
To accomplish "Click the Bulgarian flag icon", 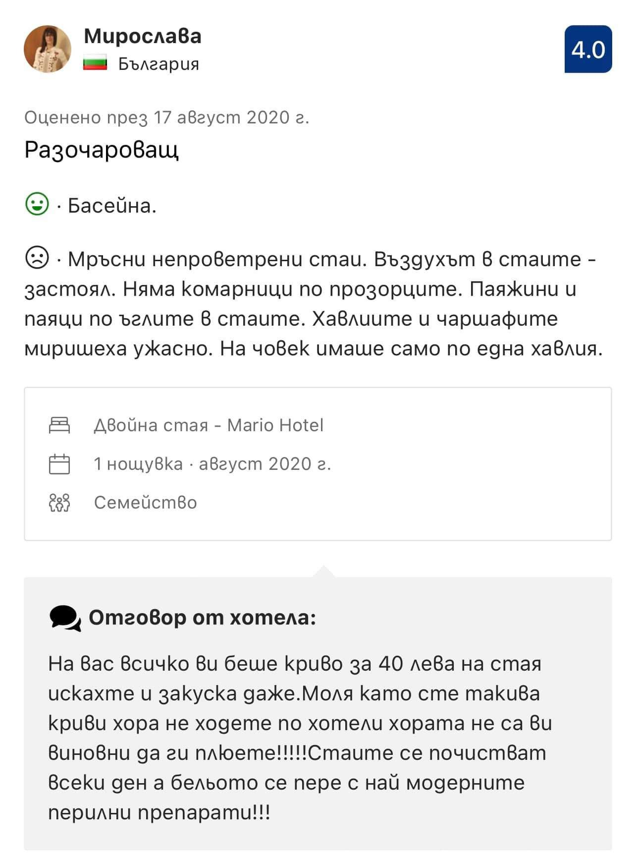I will coord(95,64).
